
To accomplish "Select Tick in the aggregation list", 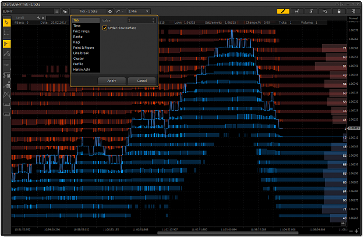I will coord(86,20).
